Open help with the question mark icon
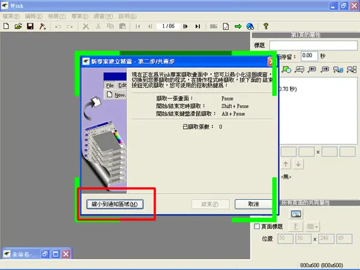Image resolution: width=360 pixels, height=270 pixels. click(x=266, y=26)
